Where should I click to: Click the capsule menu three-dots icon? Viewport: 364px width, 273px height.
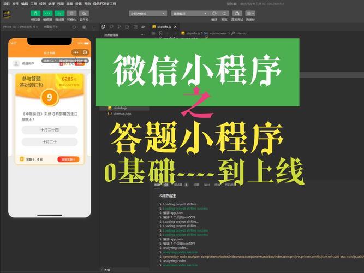76,52
